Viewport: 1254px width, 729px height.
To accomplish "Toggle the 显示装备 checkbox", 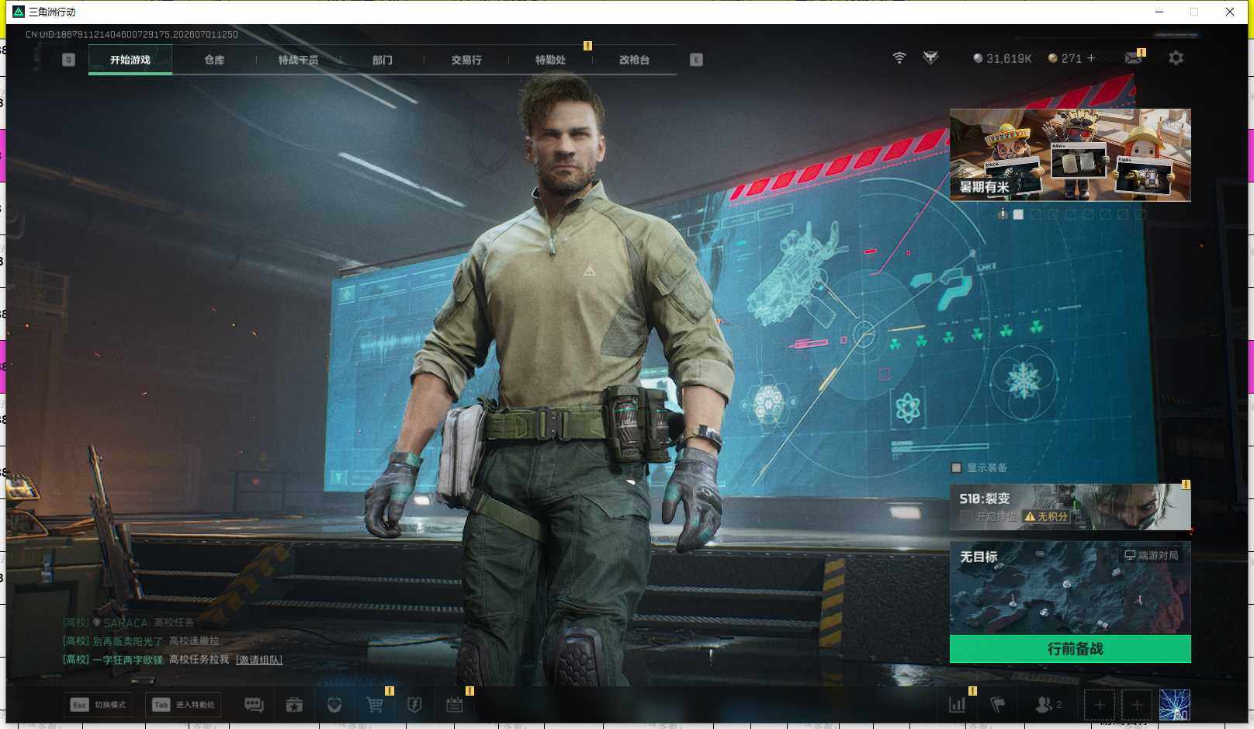I will 957,467.
